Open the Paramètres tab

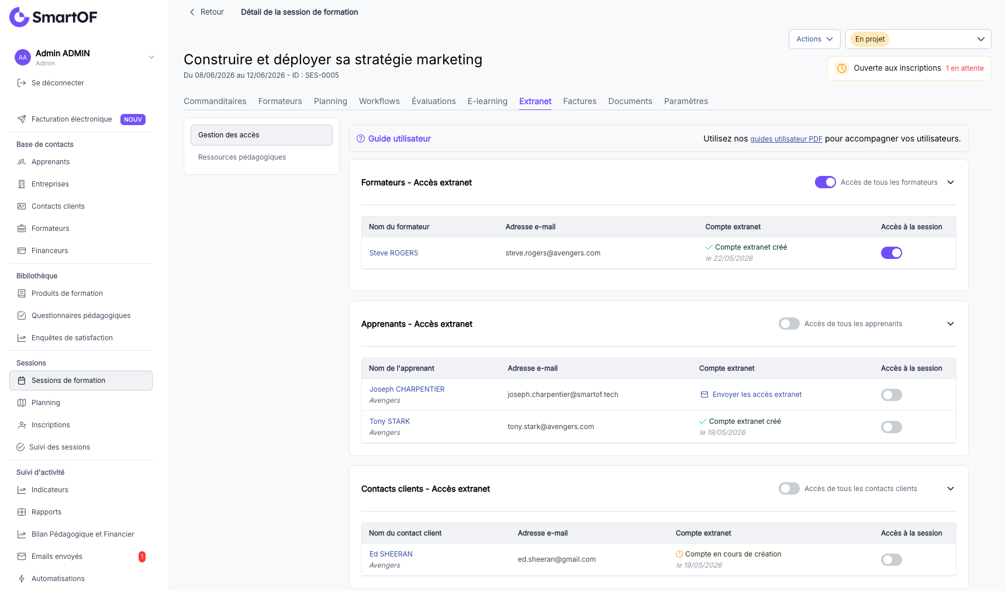pyautogui.click(x=686, y=101)
